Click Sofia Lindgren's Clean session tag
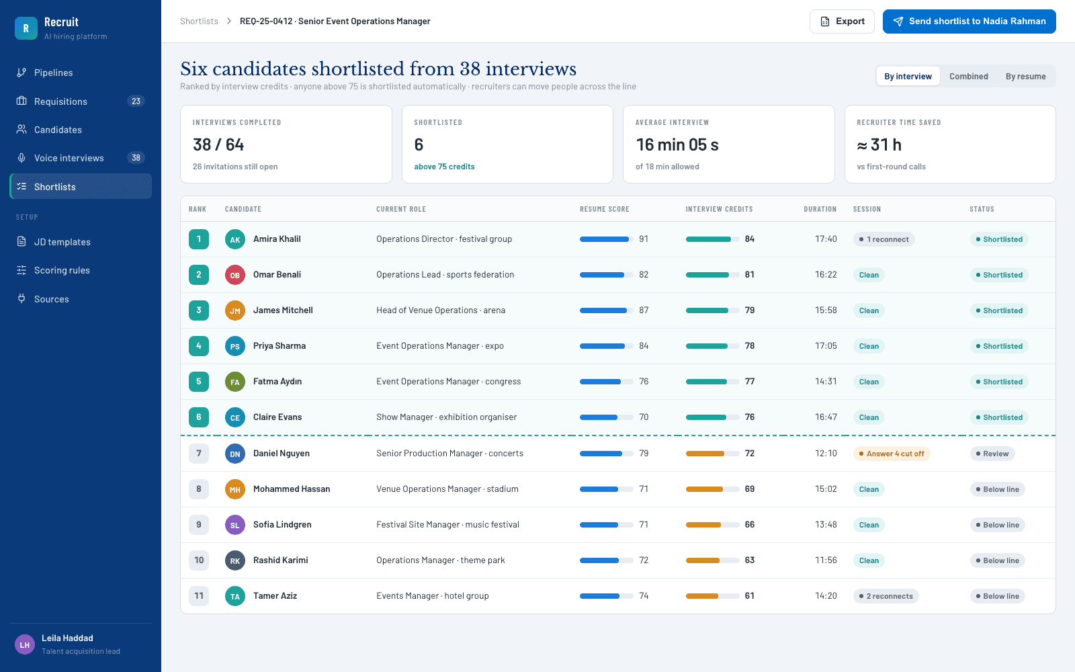This screenshot has height=672, width=1075. (869, 525)
